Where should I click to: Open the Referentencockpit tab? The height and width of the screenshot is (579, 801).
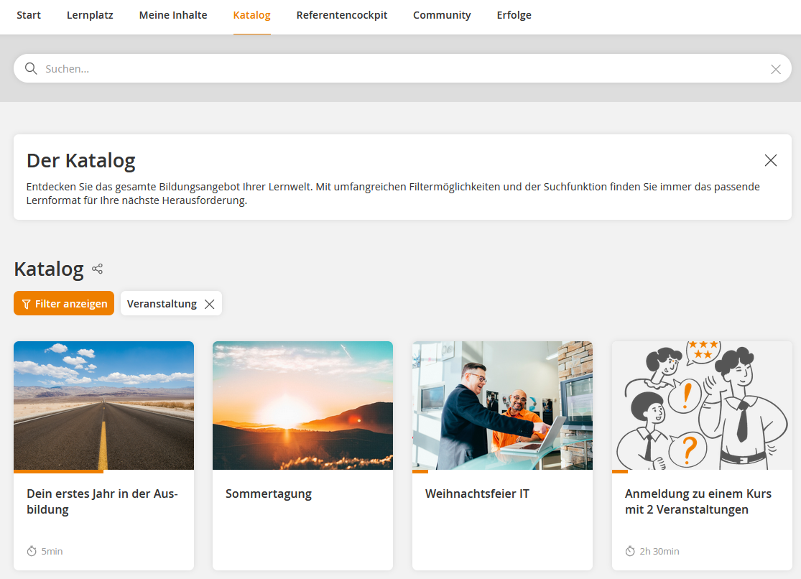pyautogui.click(x=341, y=15)
